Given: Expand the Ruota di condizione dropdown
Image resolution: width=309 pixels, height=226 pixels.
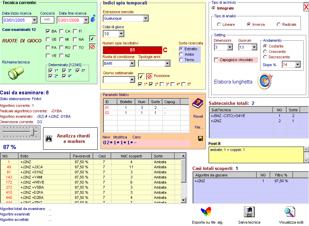Looking at the screenshot, I should [132, 63].
